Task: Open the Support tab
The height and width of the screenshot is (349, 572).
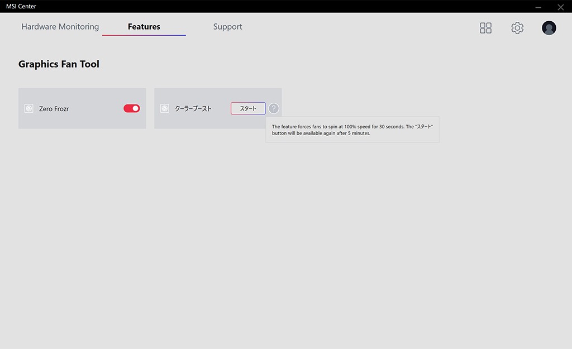Action: click(228, 27)
